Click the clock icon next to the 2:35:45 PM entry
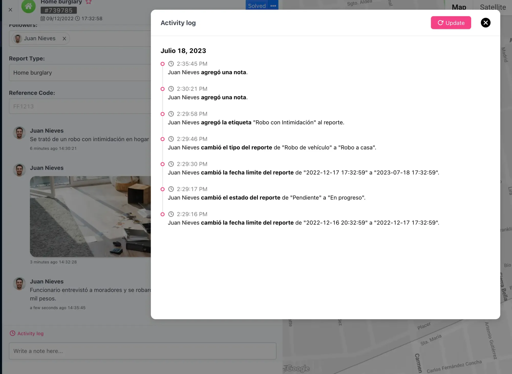Screen dimensions: 512x374 click(171, 64)
